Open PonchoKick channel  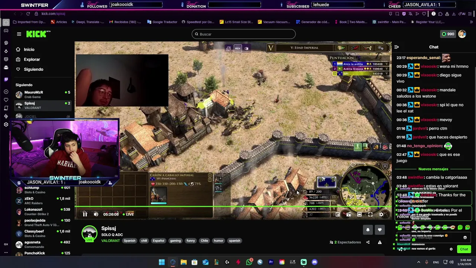pos(43,253)
